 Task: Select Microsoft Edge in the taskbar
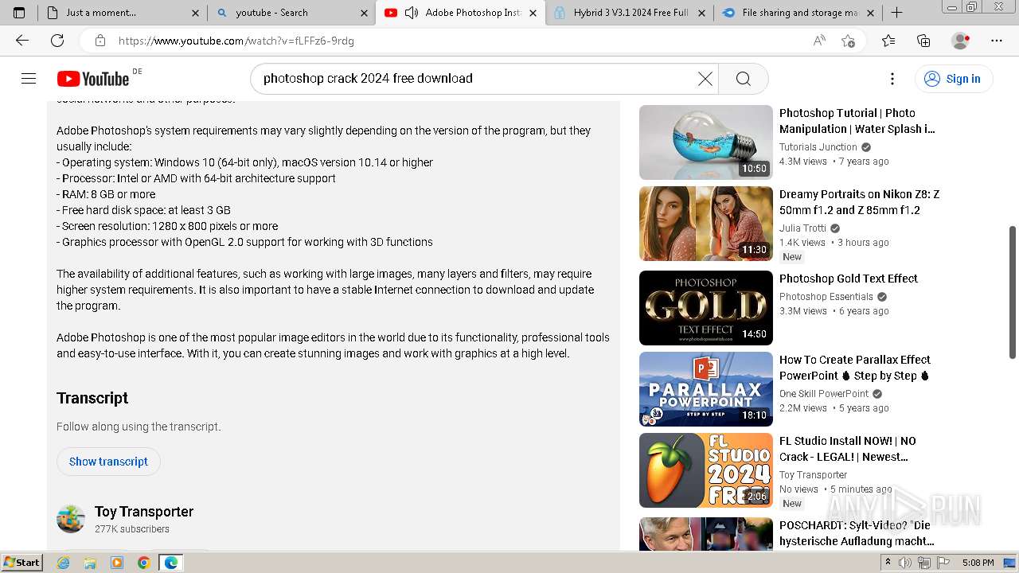170,563
